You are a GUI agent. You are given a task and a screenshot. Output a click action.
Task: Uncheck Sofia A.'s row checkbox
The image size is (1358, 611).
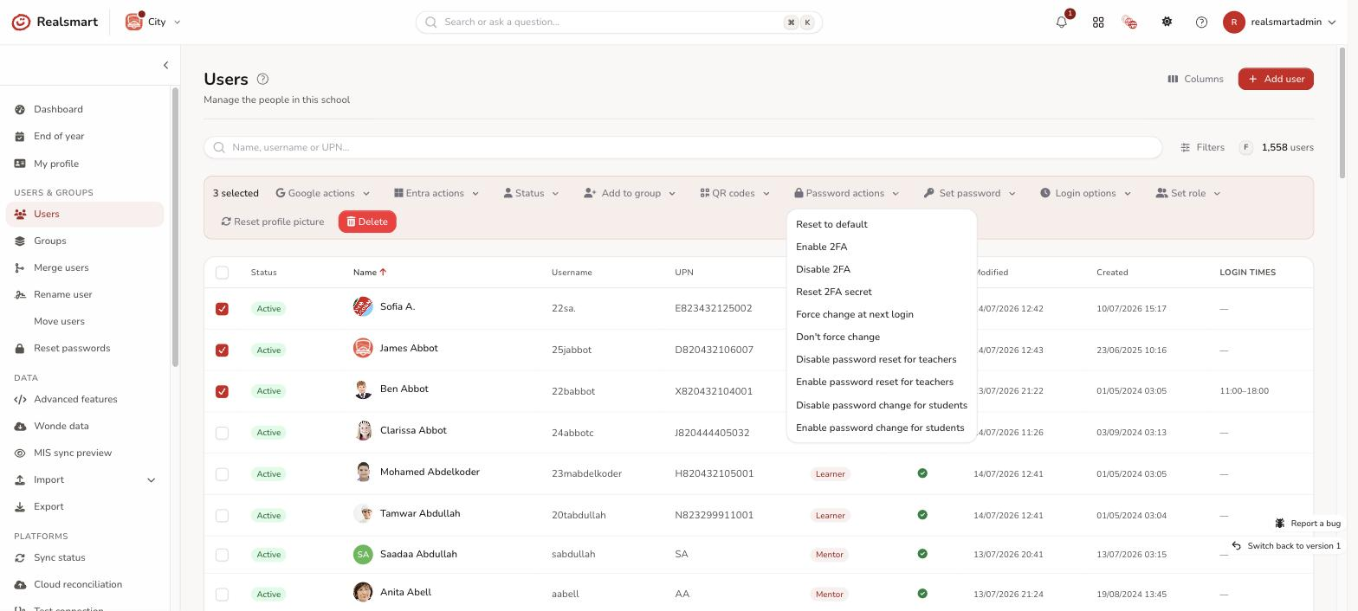[222, 309]
